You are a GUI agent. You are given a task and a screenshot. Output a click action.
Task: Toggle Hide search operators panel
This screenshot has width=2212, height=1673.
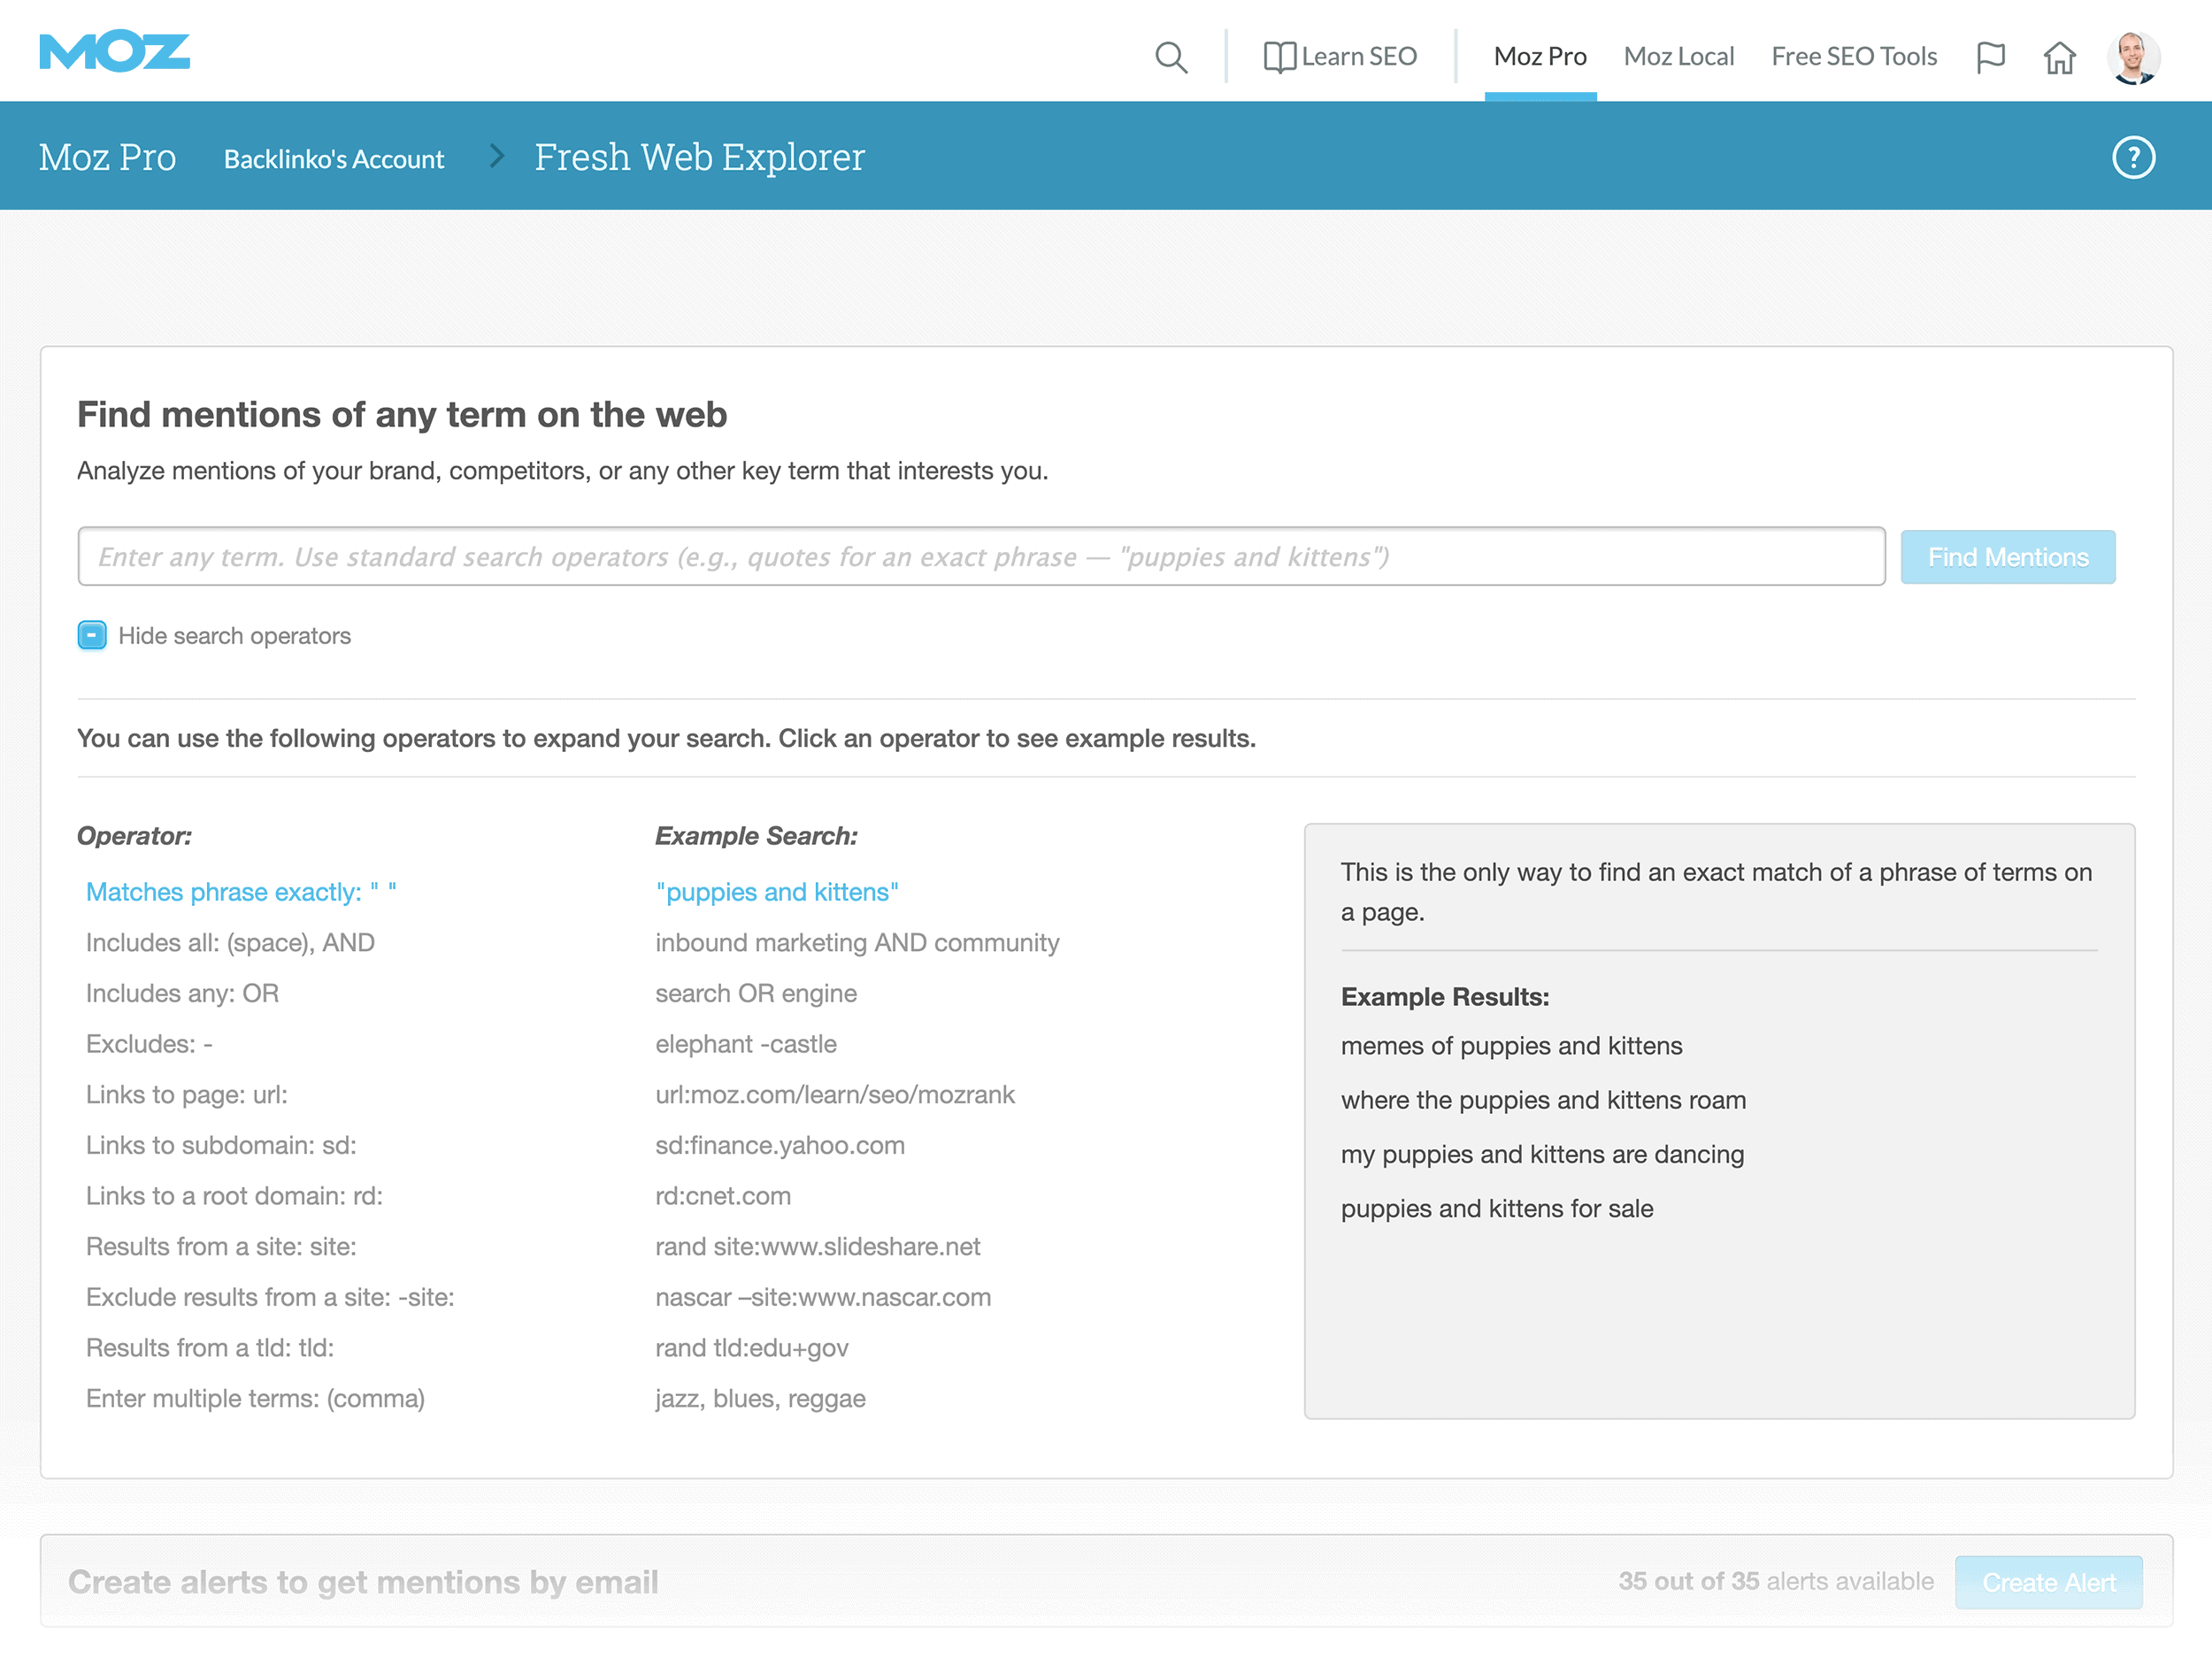tap(89, 636)
